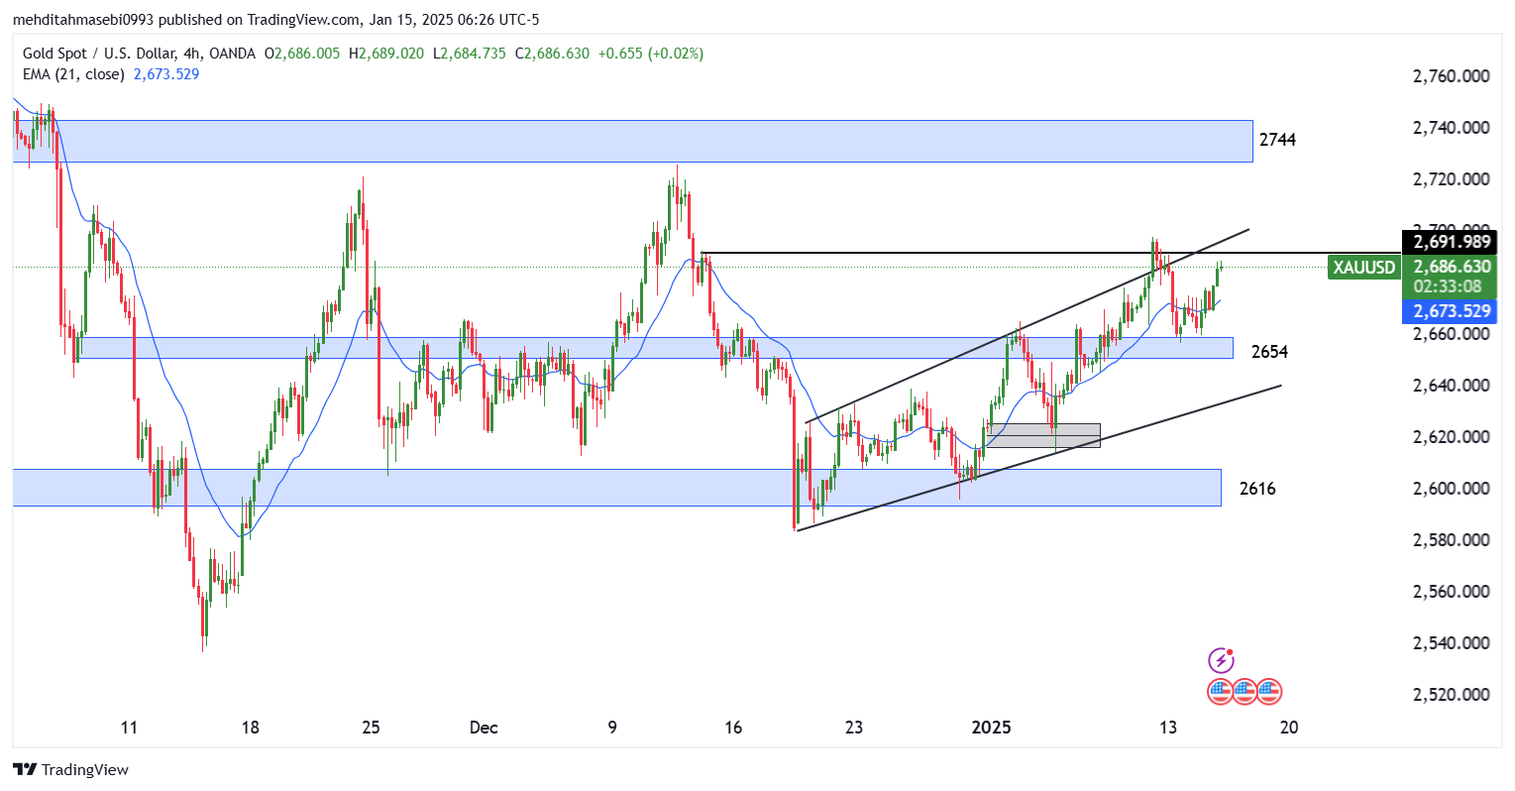The image size is (1515, 791).
Task: Click the green XAUUSD symbol tag
Action: 1364,268
